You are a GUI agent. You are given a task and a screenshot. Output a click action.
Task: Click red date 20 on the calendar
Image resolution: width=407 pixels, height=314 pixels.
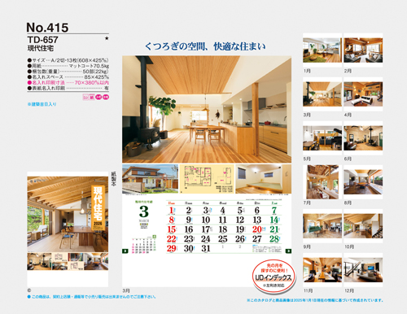[256, 229]
